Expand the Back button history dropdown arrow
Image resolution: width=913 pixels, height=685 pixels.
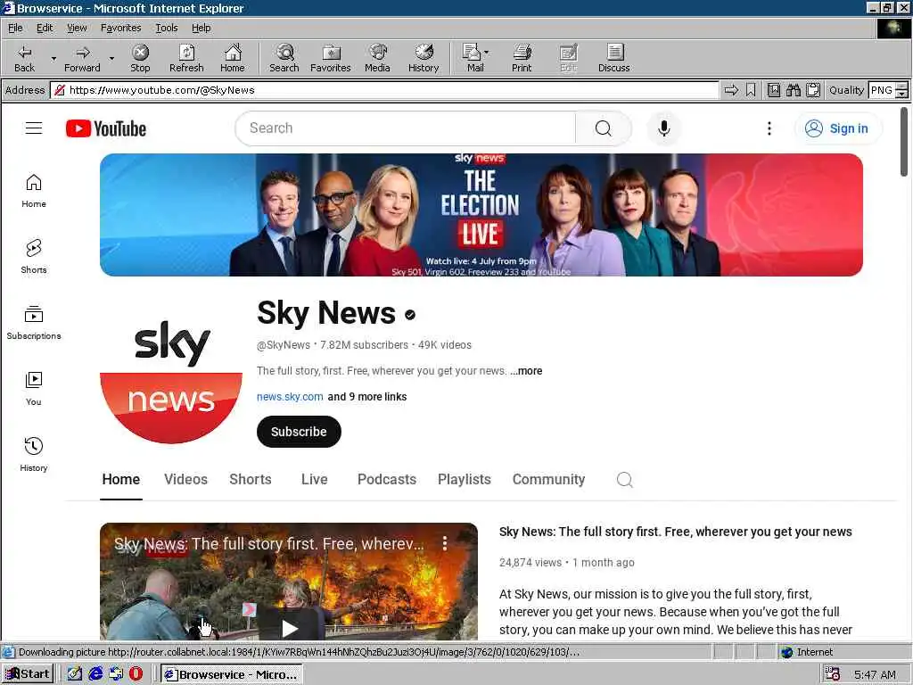tap(53, 58)
